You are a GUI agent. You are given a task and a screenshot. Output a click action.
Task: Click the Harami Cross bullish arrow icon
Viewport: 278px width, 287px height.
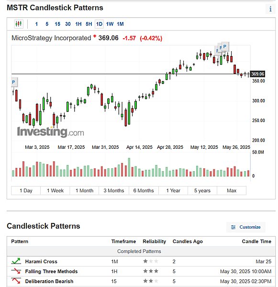pyautogui.click(x=16, y=261)
